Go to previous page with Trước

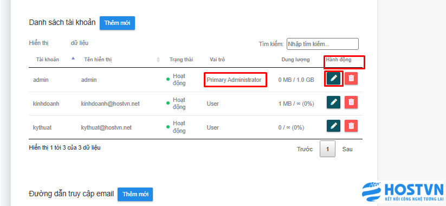pos(305,149)
